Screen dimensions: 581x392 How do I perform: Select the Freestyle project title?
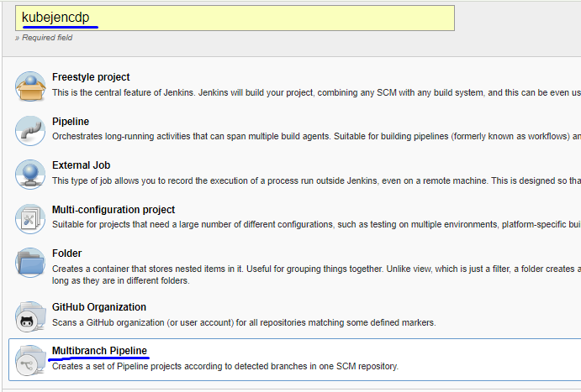click(x=91, y=77)
